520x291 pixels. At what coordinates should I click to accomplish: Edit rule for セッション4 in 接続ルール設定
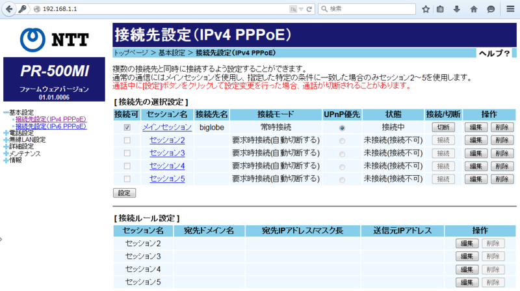[467, 270]
